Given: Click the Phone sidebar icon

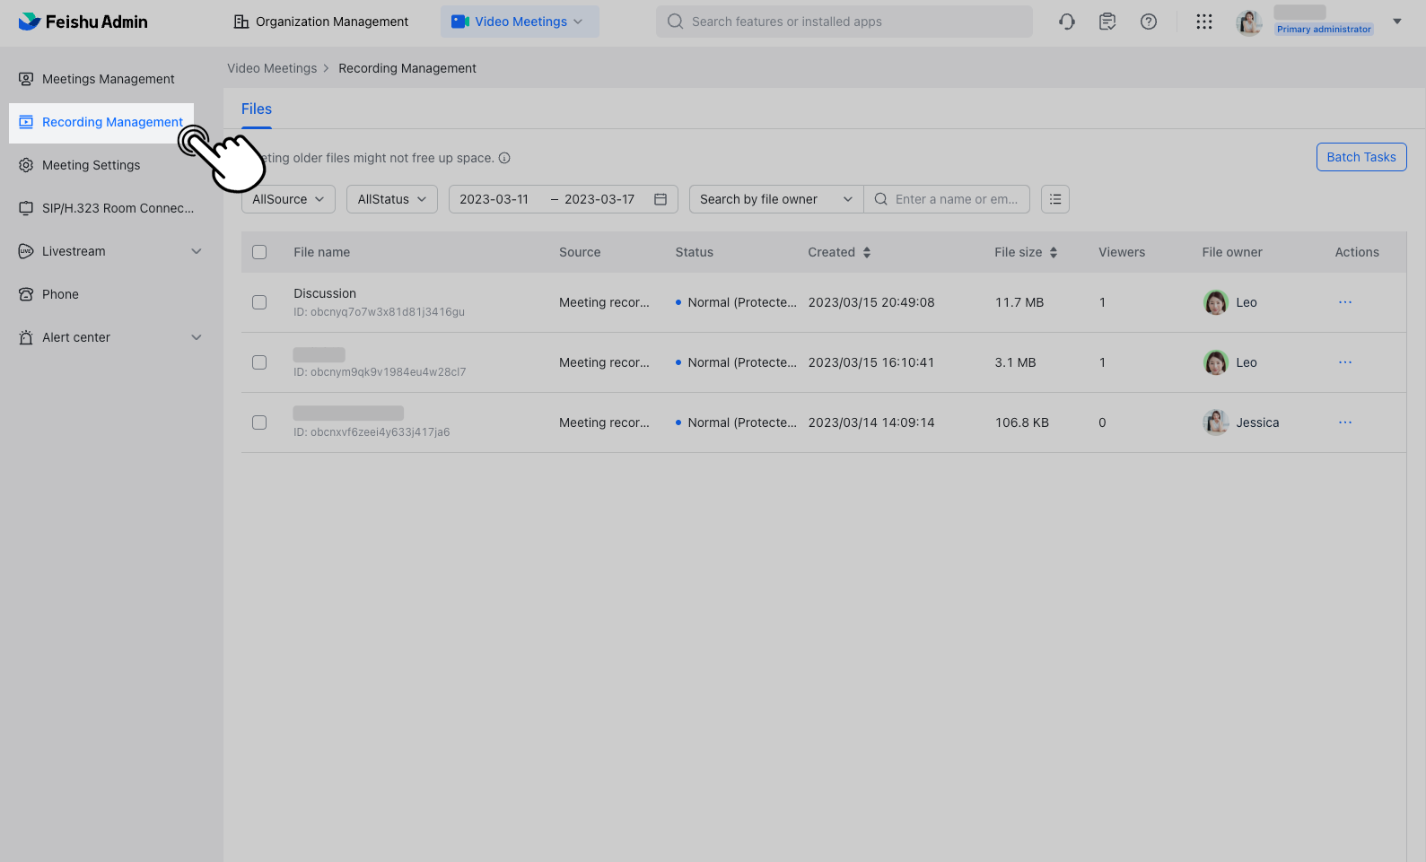Looking at the screenshot, I should pos(26,294).
